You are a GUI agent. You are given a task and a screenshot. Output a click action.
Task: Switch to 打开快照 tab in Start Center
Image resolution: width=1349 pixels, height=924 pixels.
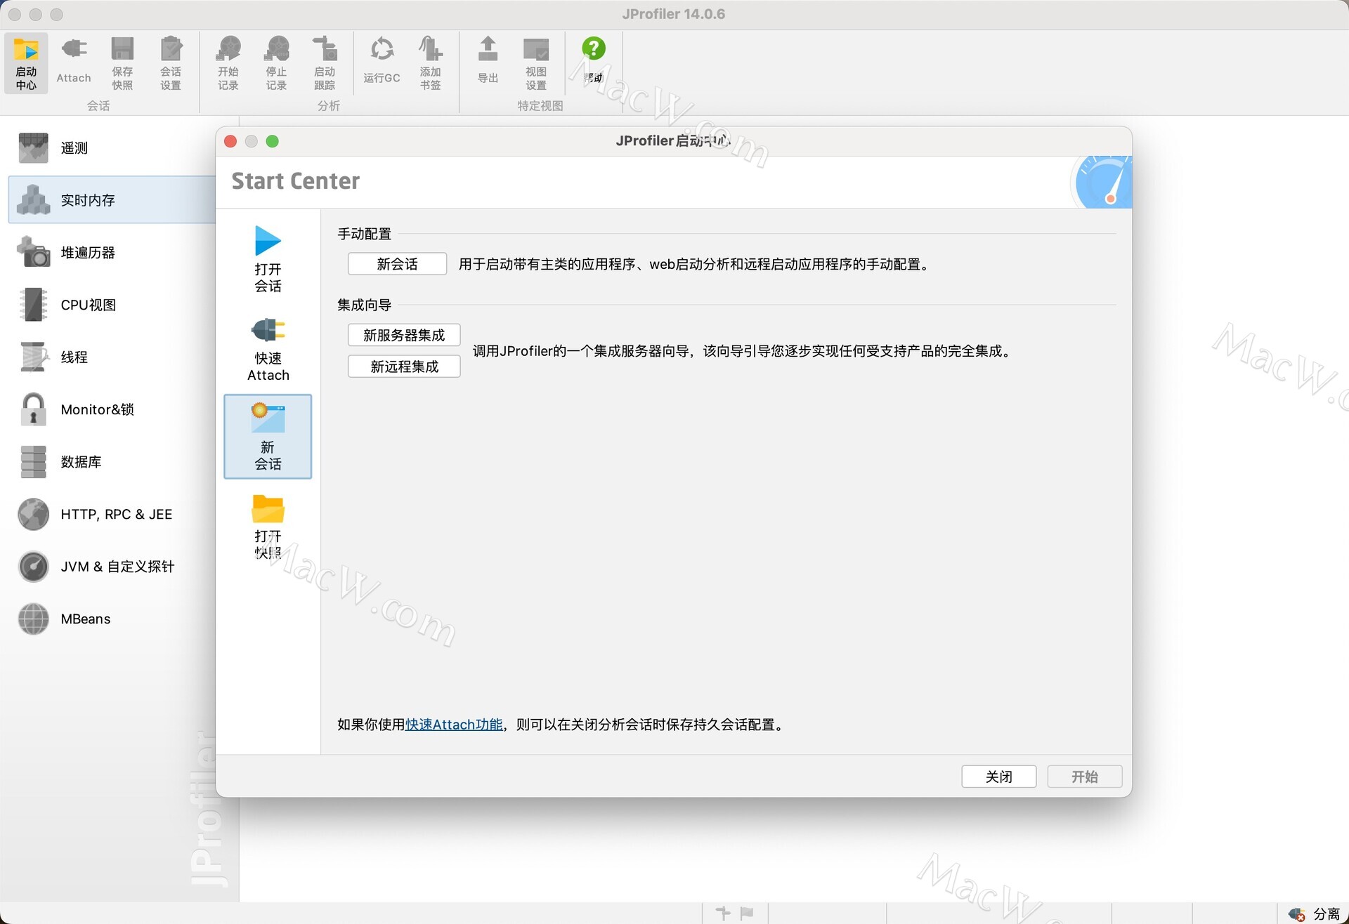(268, 526)
